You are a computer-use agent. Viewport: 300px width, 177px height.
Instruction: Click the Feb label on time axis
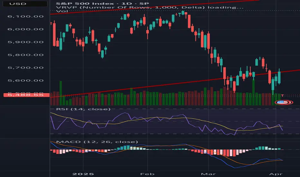coord(147,174)
